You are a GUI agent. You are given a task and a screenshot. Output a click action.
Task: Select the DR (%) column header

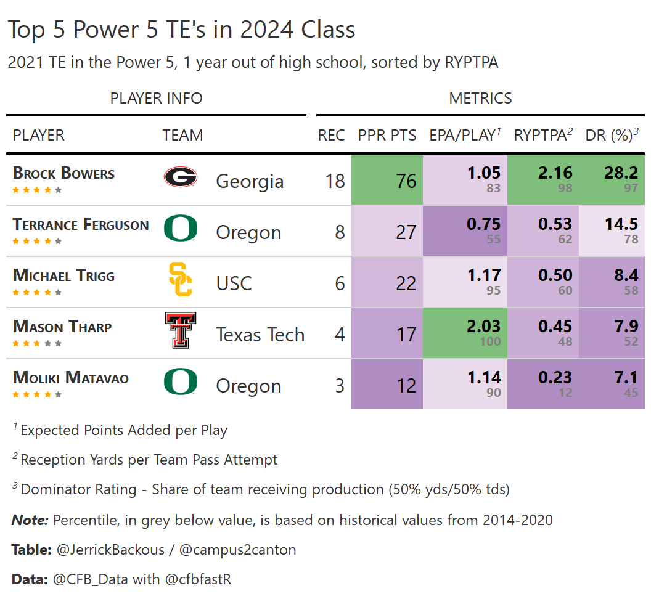coord(612,135)
